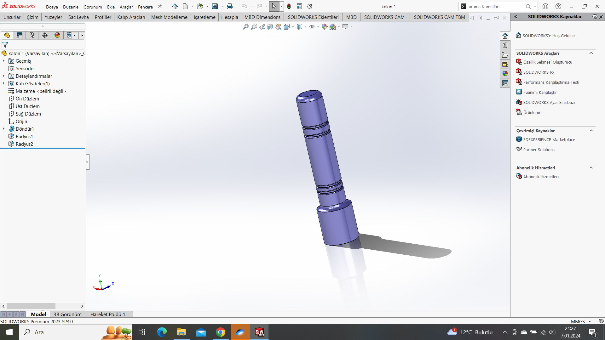Viewport: 605px width, 340px height.
Task: Switch to the Sac Levha tab
Action: coord(78,17)
